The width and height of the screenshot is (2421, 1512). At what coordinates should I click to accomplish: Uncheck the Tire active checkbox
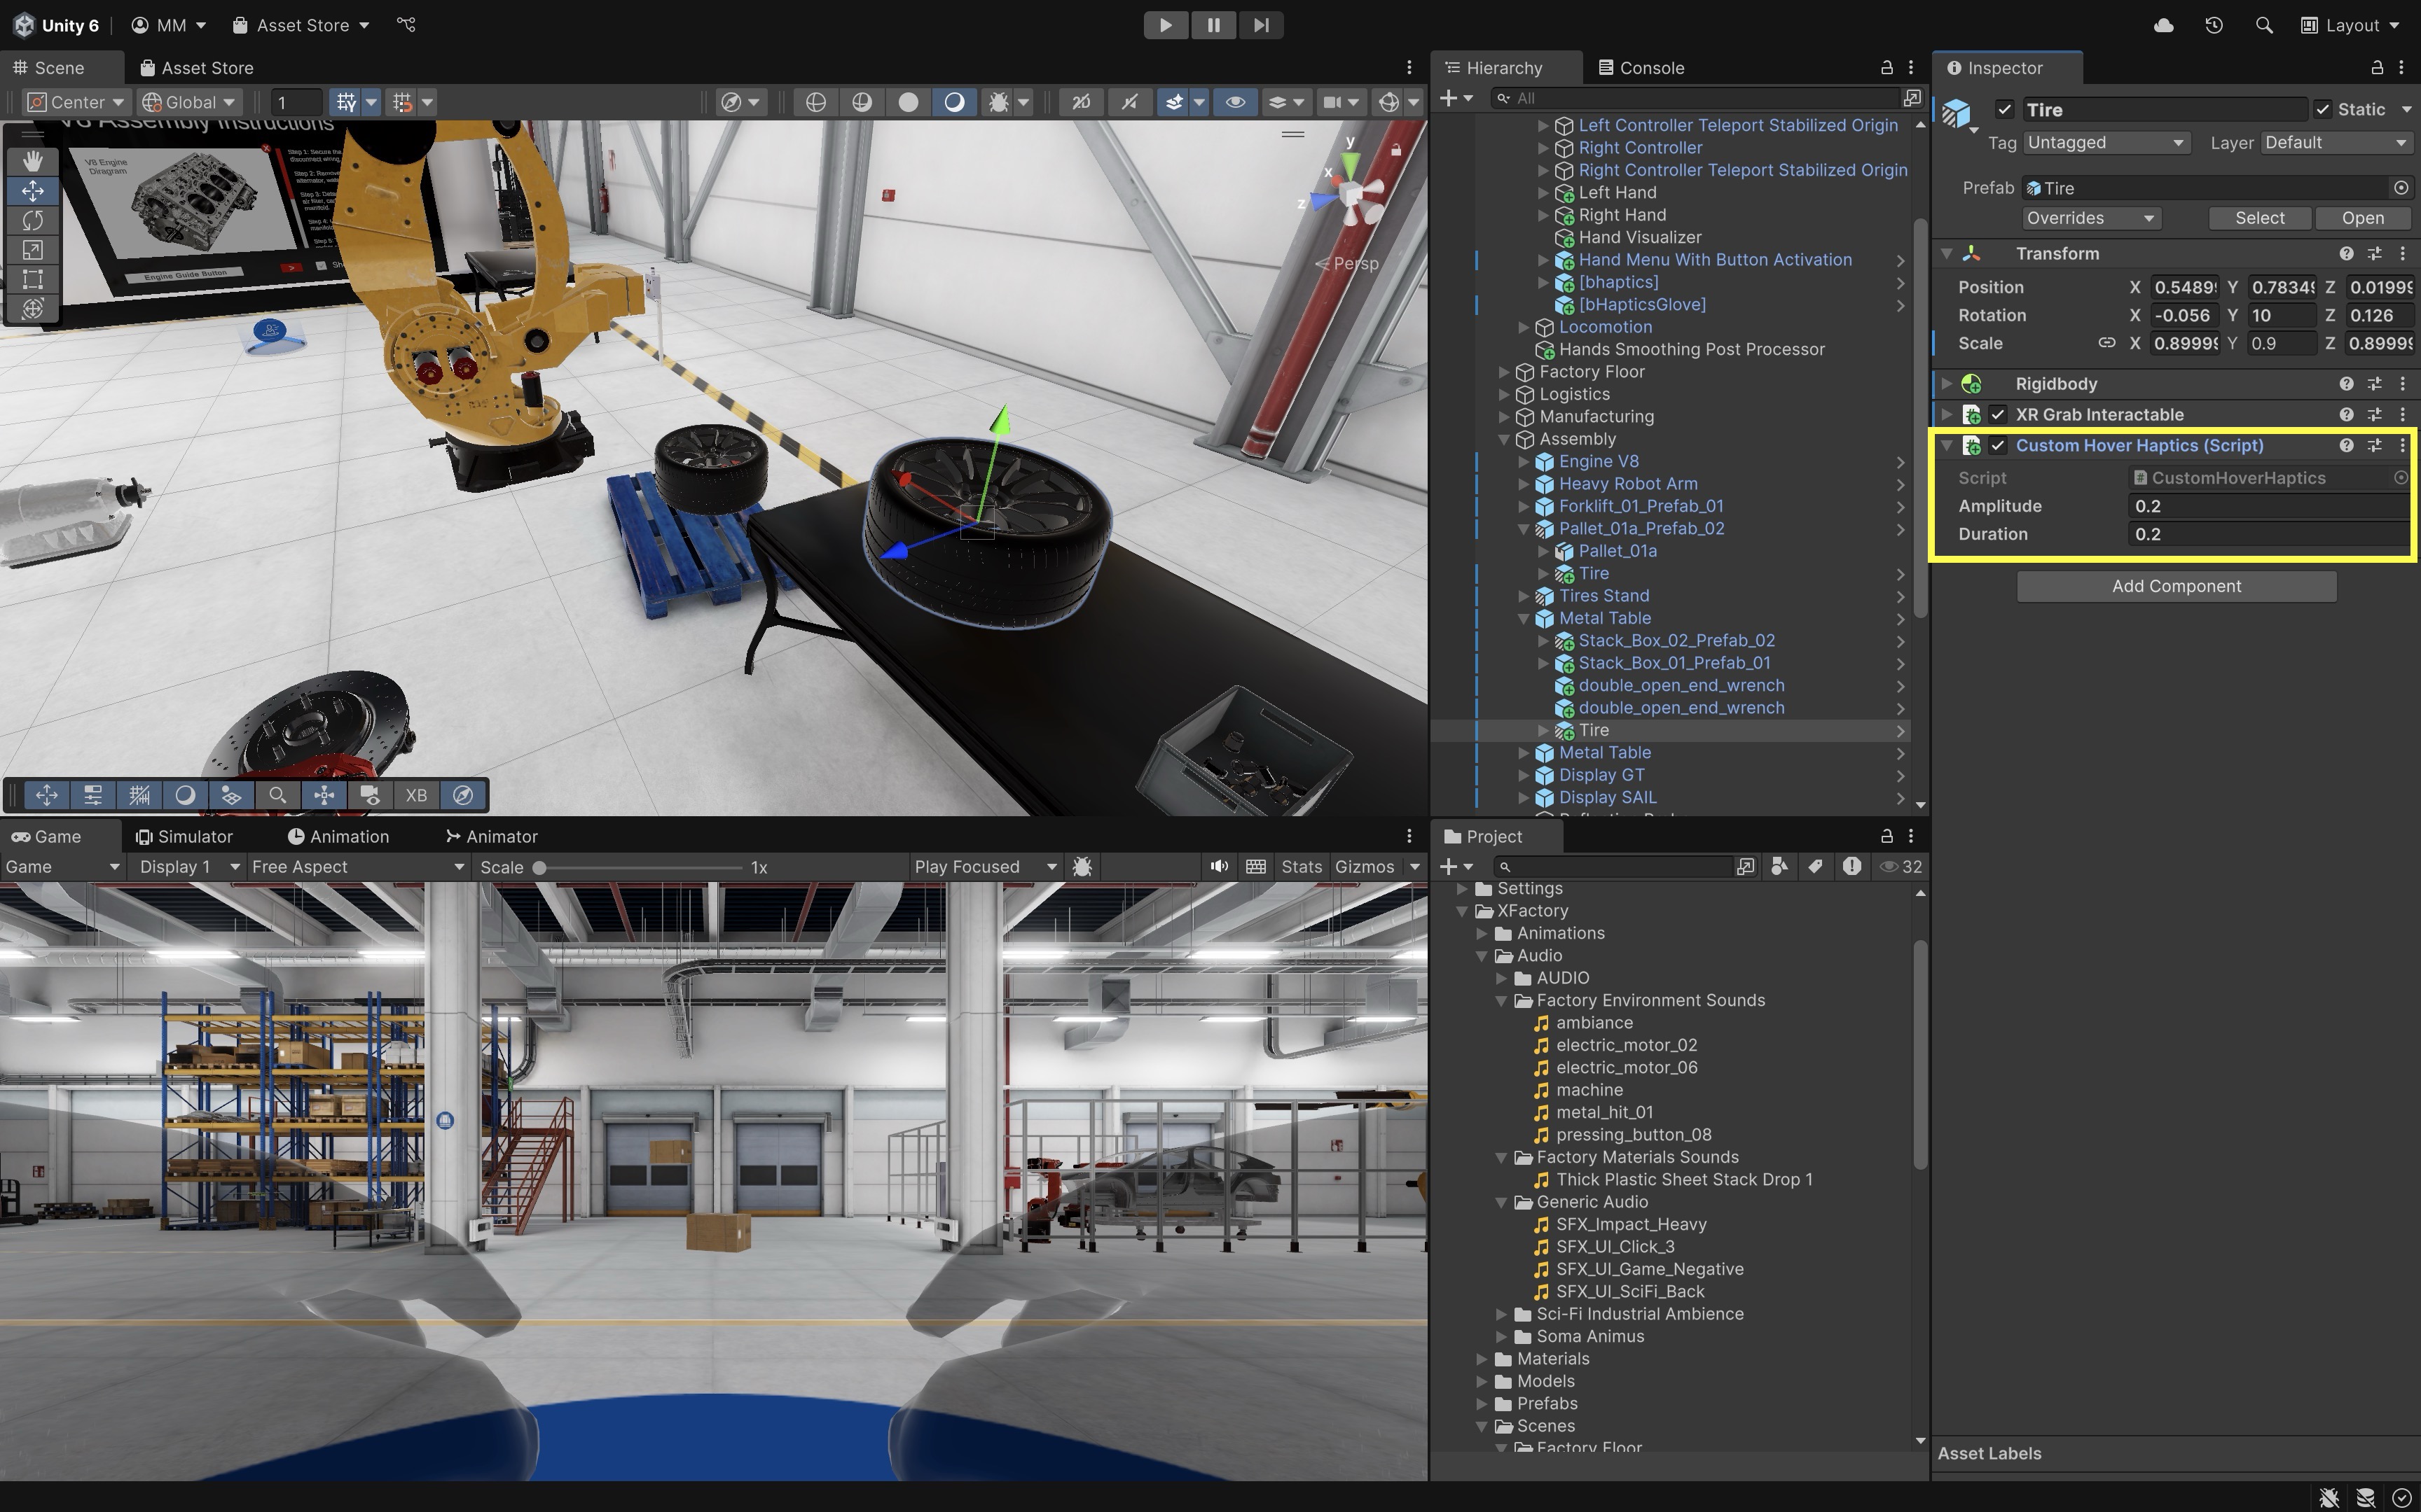tap(2003, 110)
